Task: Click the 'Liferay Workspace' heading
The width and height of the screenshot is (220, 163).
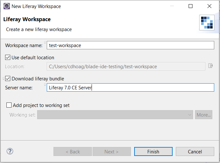Action: click(27, 19)
